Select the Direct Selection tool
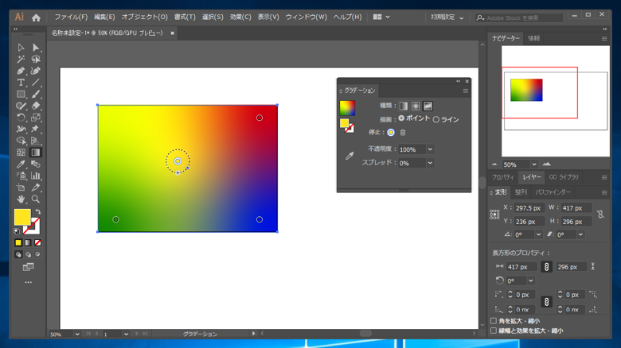This screenshot has width=621, height=348. (x=36, y=48)
